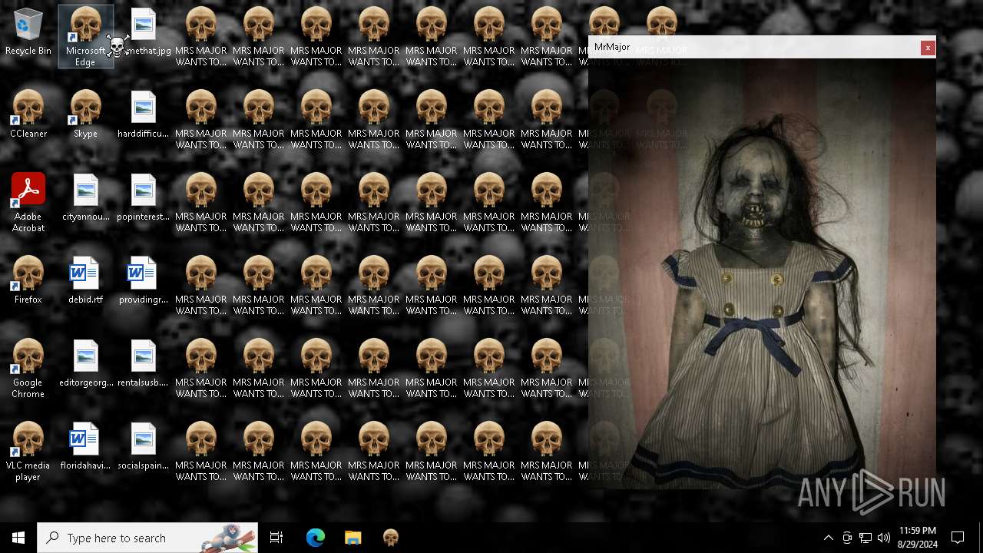Select the methat.jpg file icon
The image size is (983, 553).
(x=144, y=32)
